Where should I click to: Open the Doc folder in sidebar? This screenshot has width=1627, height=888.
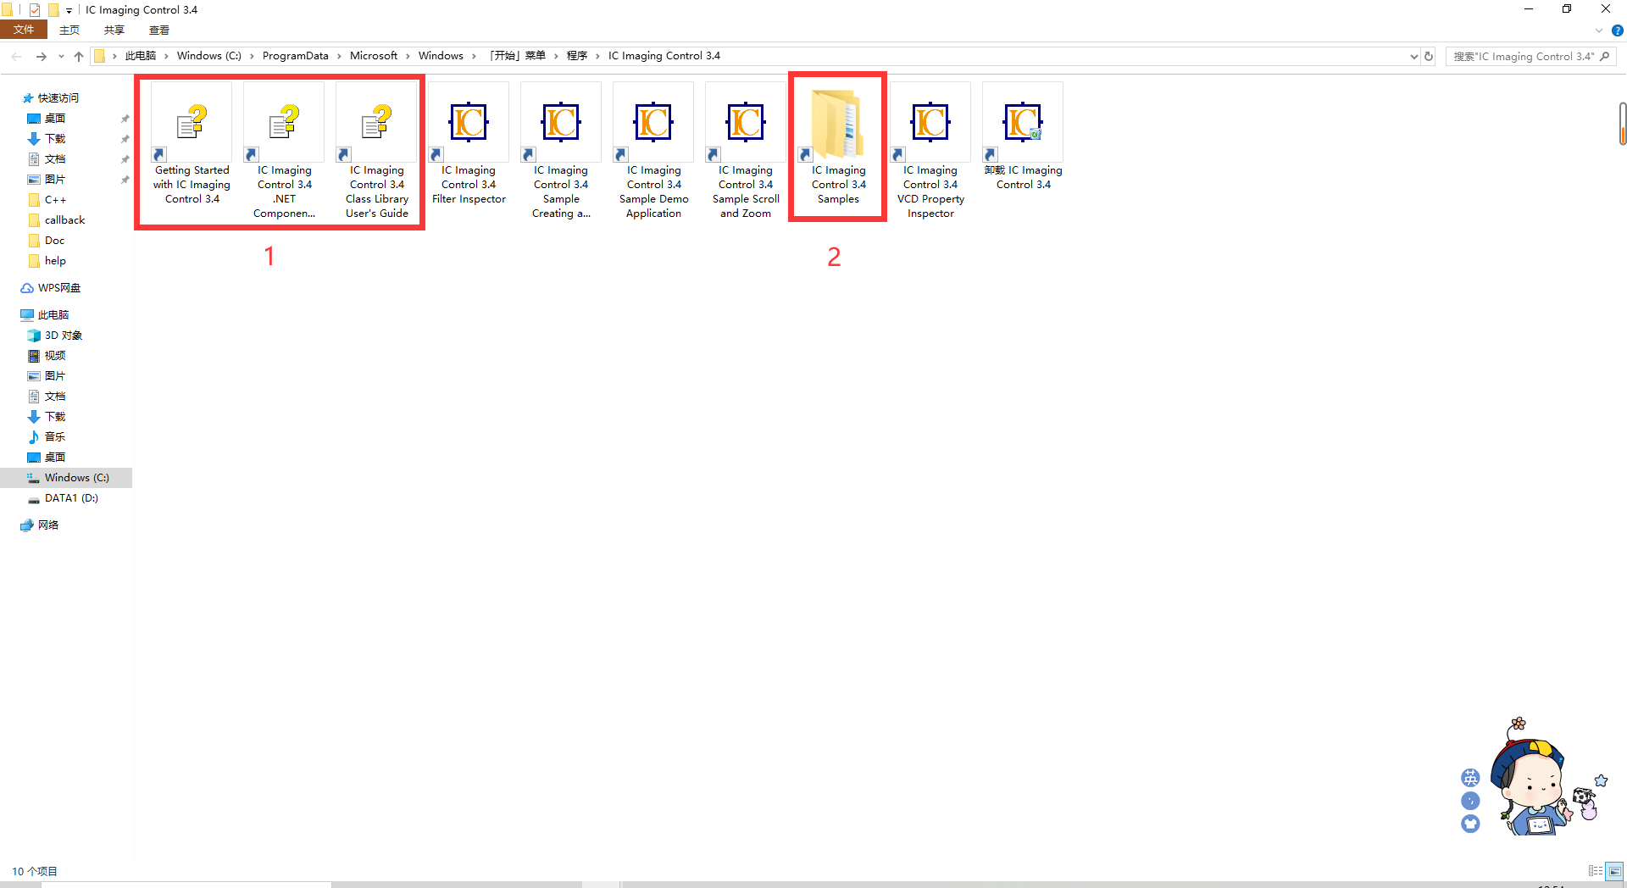[54, 241]
